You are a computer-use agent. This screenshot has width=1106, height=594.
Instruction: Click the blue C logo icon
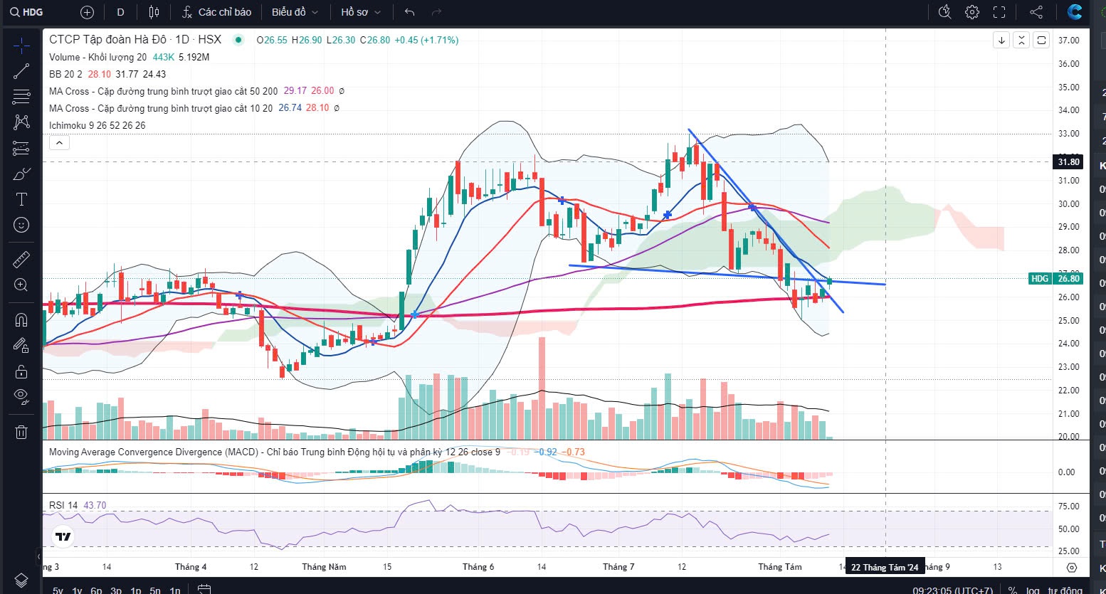point(1075,12)
